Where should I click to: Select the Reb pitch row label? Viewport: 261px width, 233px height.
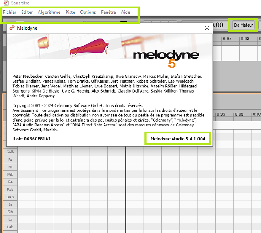[10, 190]
